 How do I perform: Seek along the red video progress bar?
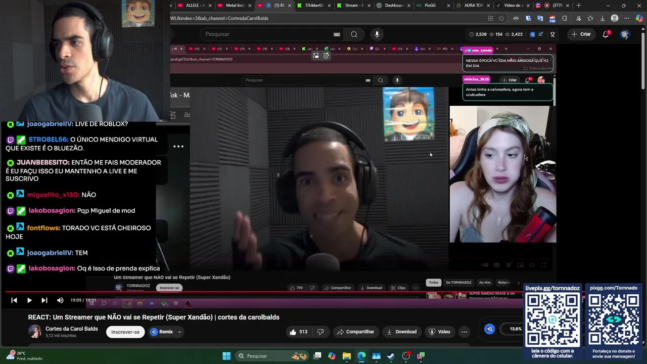[x=263, y=292]
